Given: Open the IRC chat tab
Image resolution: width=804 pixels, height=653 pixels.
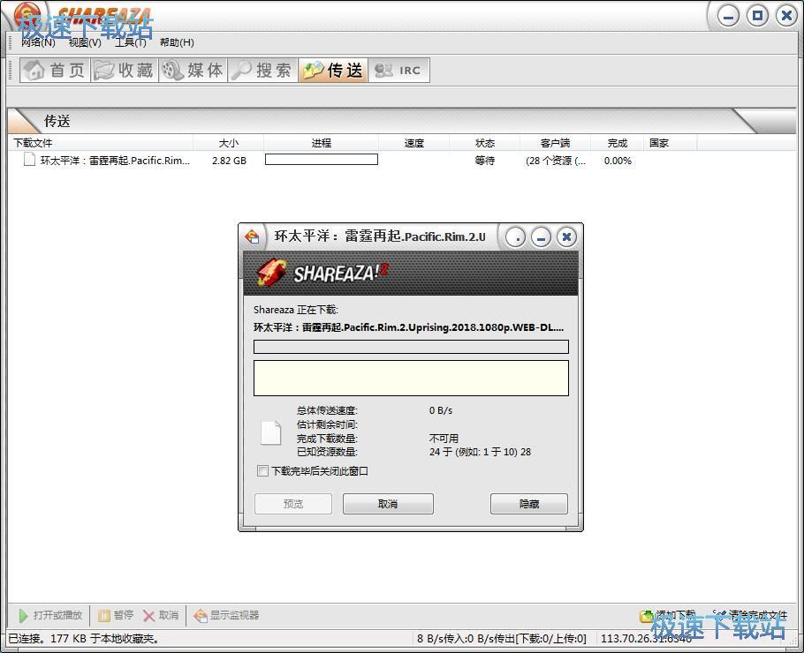Looking at the screenshot, I should coord(398,71).
